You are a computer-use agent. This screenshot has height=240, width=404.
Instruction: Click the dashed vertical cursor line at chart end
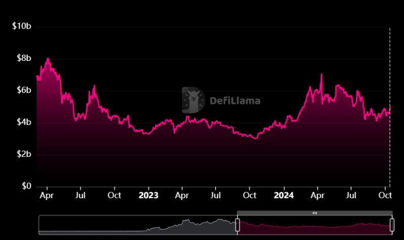click(390, 107)
